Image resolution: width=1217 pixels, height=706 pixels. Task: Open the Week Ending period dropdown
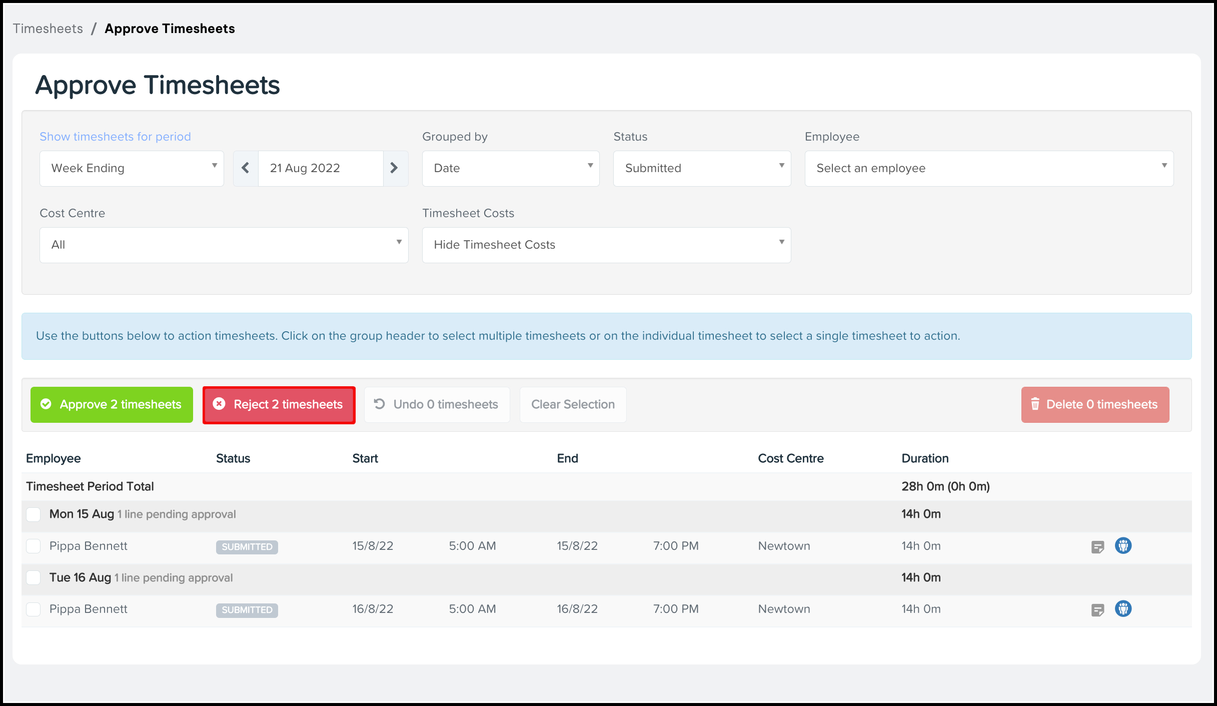pyautogui.click(x=132, y=169)
